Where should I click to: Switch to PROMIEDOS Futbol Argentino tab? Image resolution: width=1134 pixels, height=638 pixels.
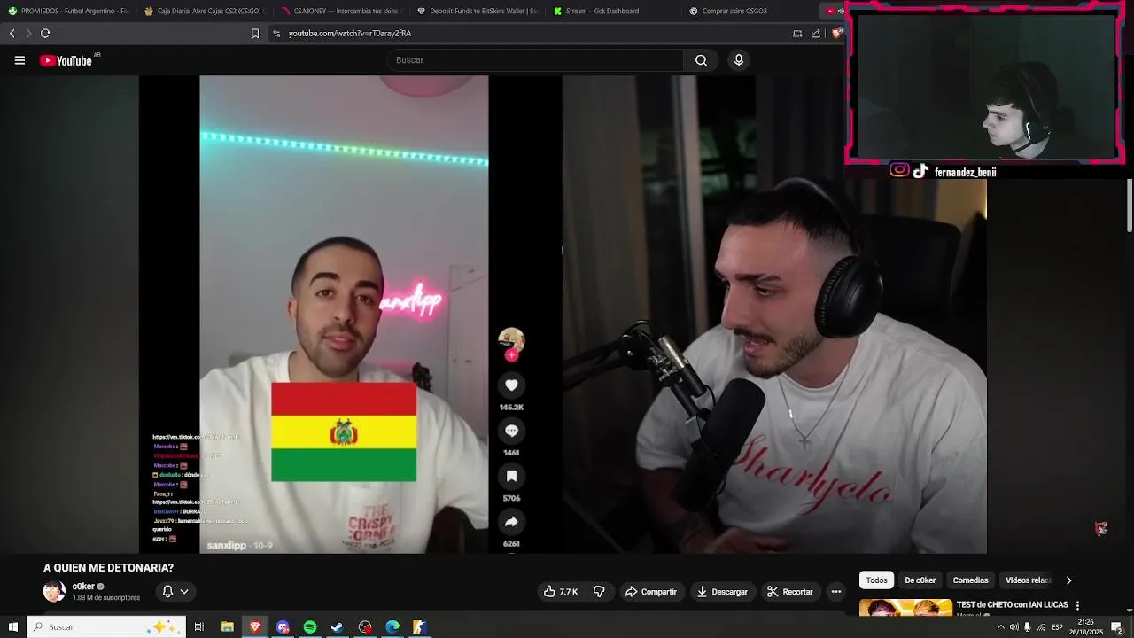pyautogui.click(x=69, y=12)
